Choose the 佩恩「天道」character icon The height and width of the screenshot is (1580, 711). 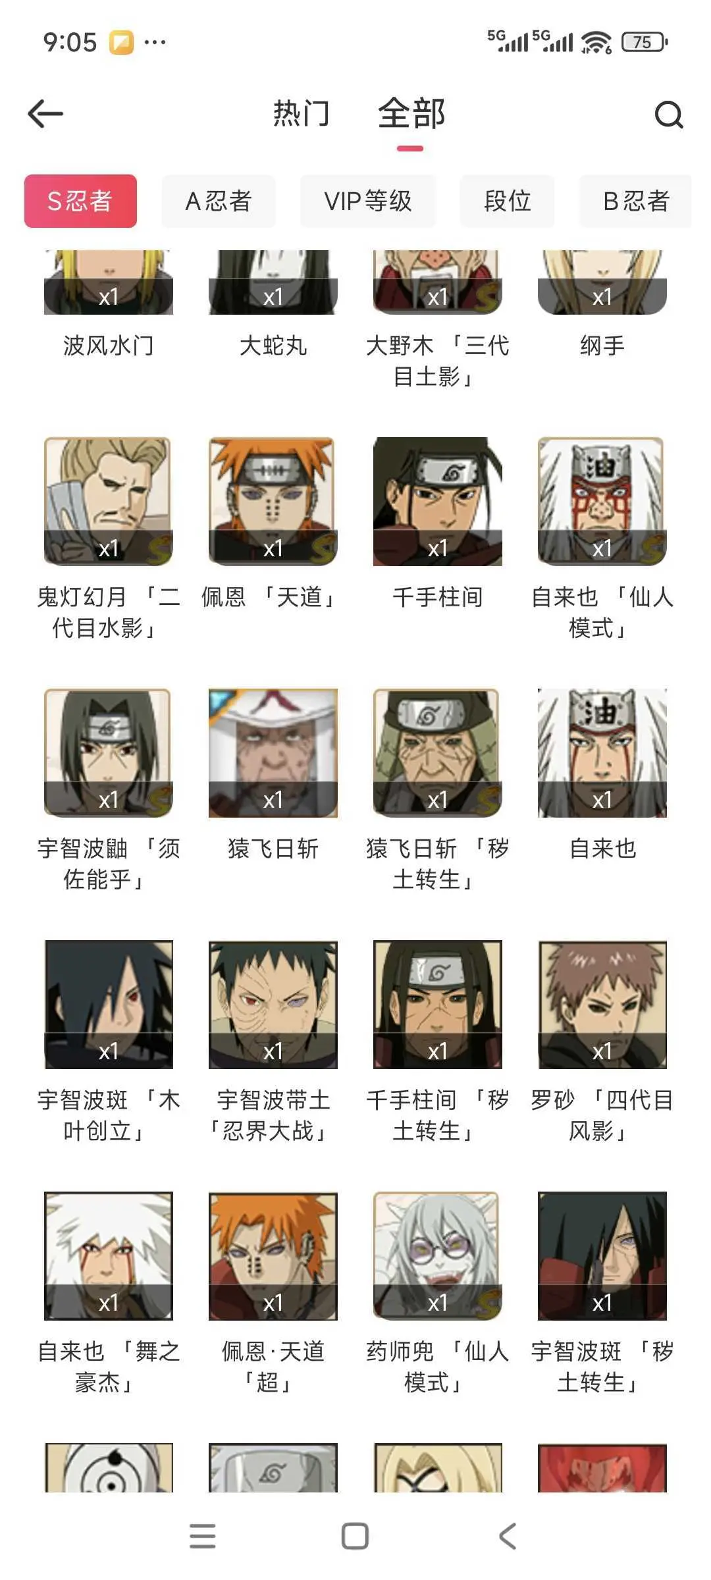click(273, 502)
